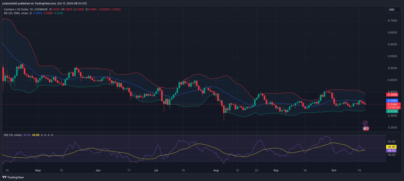Click the RSI (14, close) indicator legend
This screenshot has width=404, height=181.
tap(12, 135)
